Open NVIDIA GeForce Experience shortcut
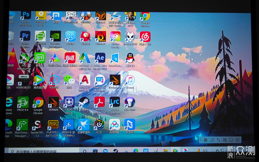 [x=55, y=36]
